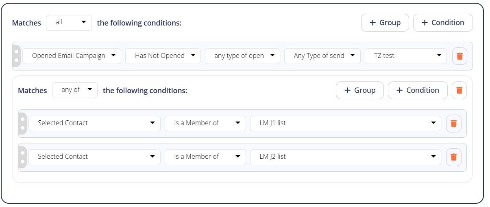Screen dimensions: 490x207
Task: Add a top-level group with + Group
Action: (x=385, y=23)
